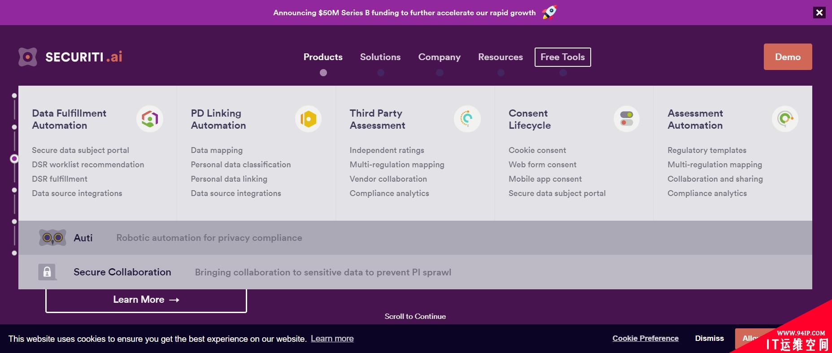Click the Consent Lifecycle toggle icon
The height and width of the screenshot is (353, 832).
[x=627, y=119]
